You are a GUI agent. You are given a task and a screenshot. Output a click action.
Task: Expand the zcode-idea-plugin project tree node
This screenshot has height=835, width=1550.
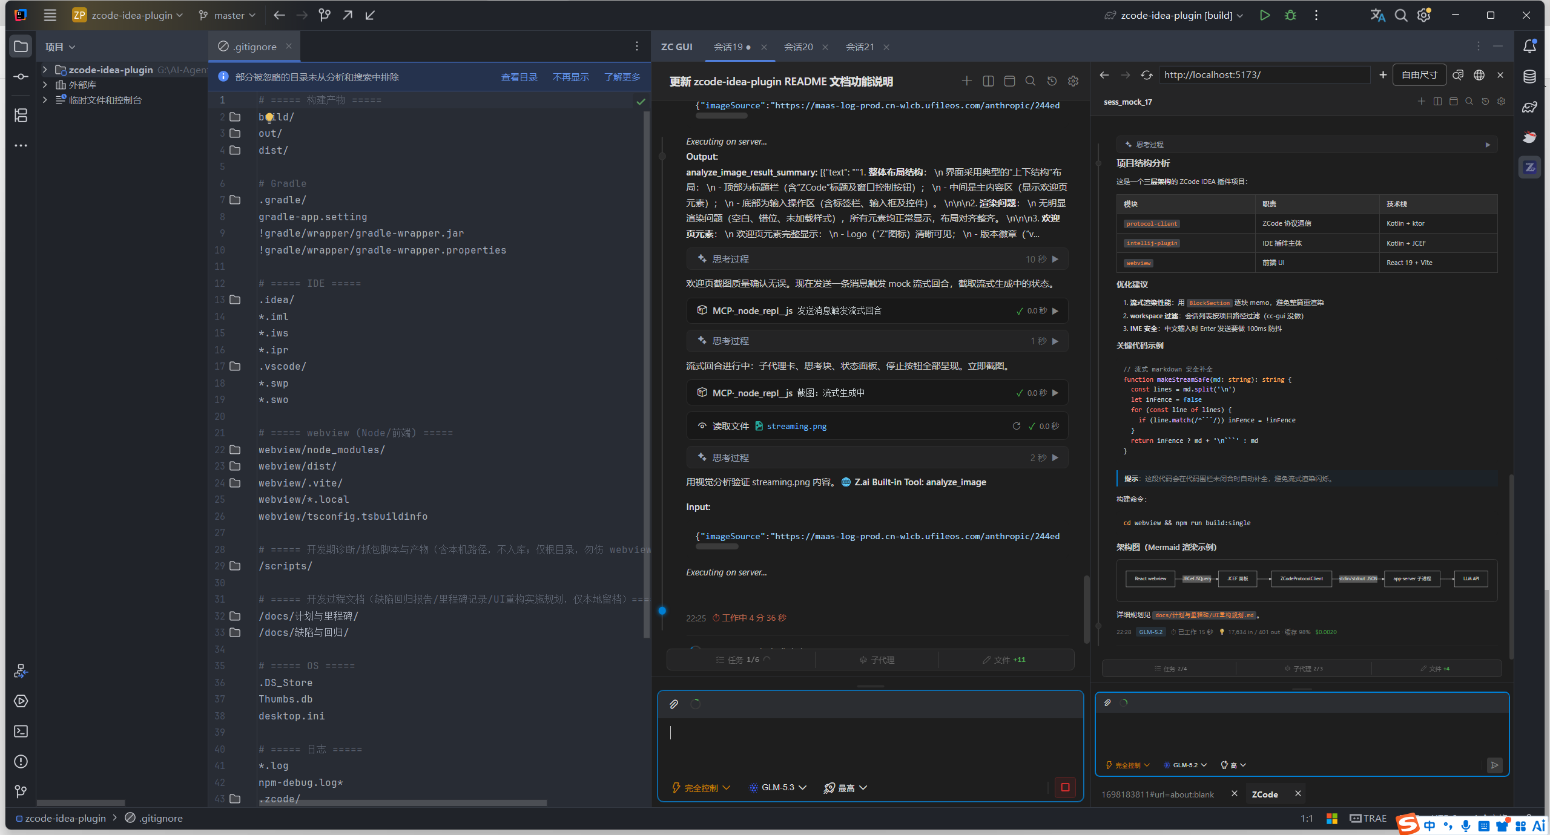coord(45,70)
